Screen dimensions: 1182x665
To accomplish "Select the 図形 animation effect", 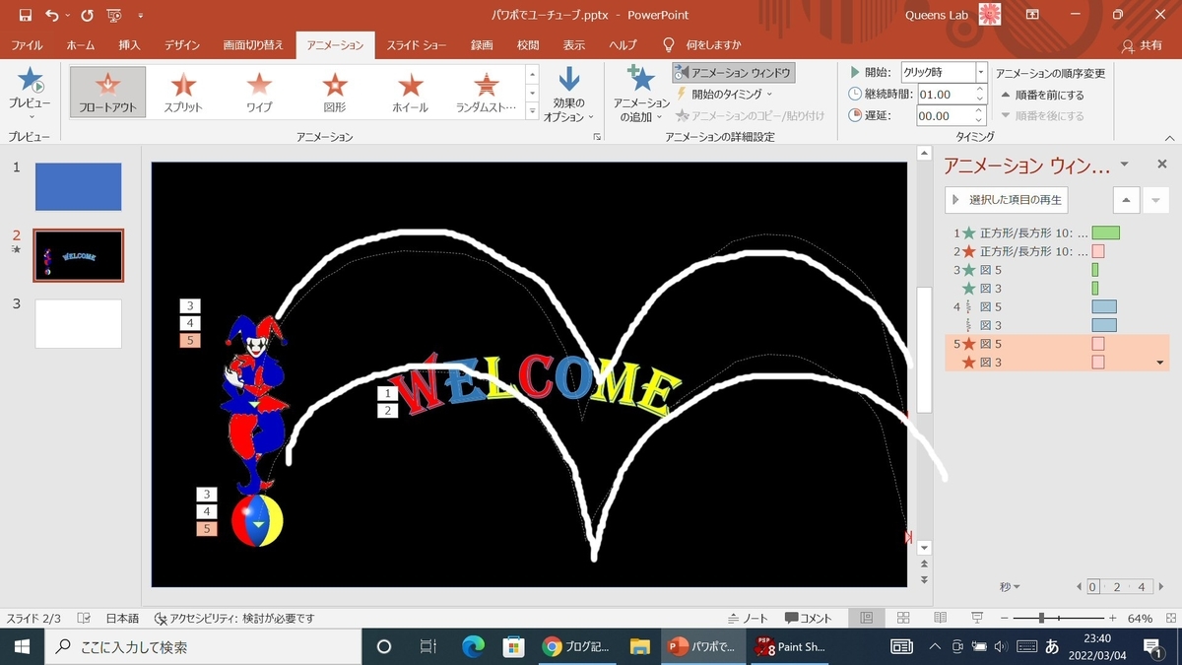I will click(335, 92).
